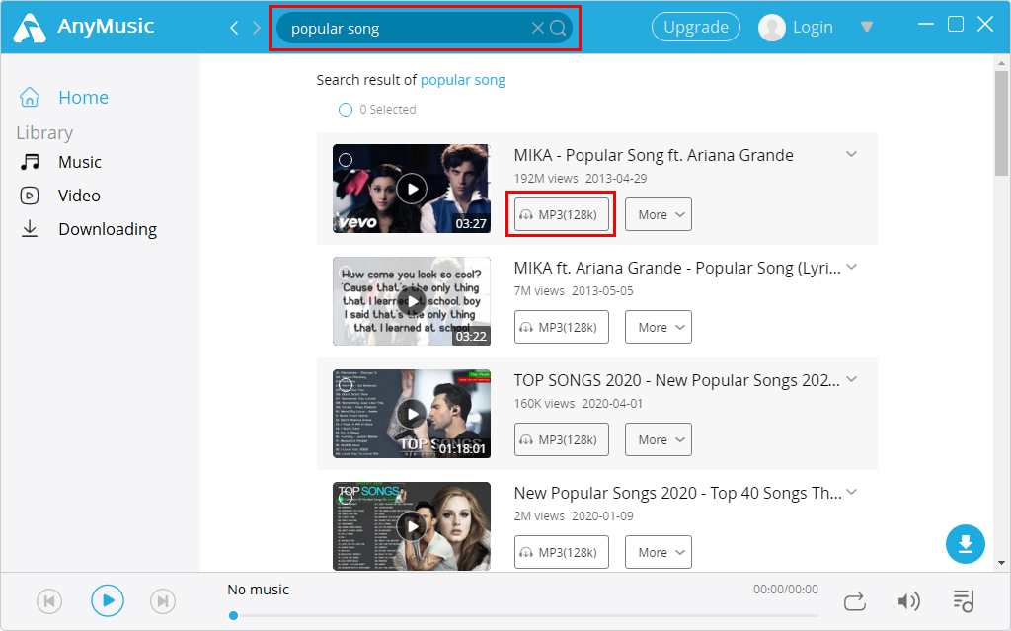Image resolution: width=1011 pixels, height=631 pixels.
Task: Open chevron next to TOP SONGS 2020 title
Action: pyautogui.click(x=851, y=379)
